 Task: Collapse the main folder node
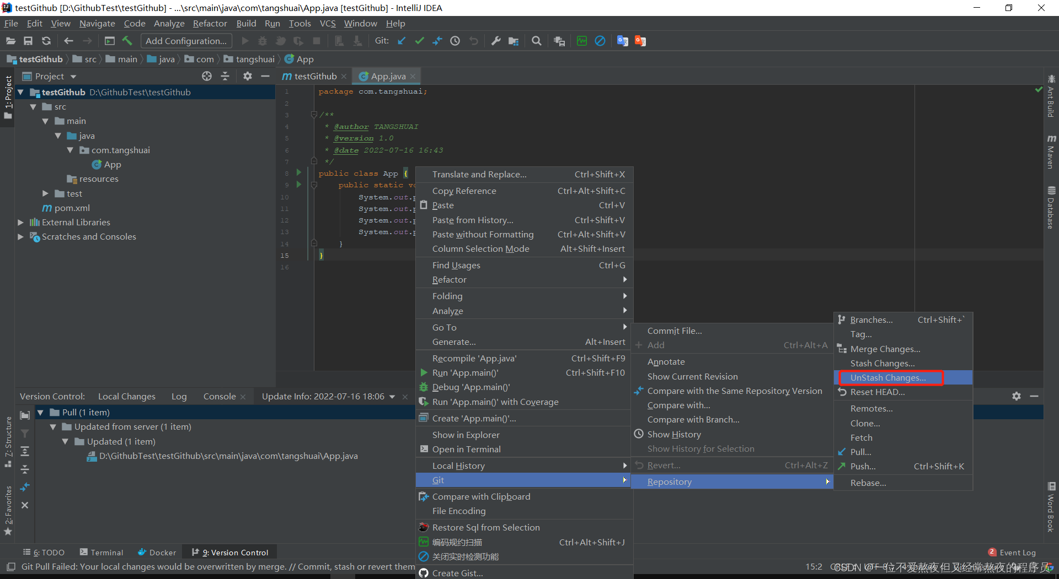[x=45, y=121]
